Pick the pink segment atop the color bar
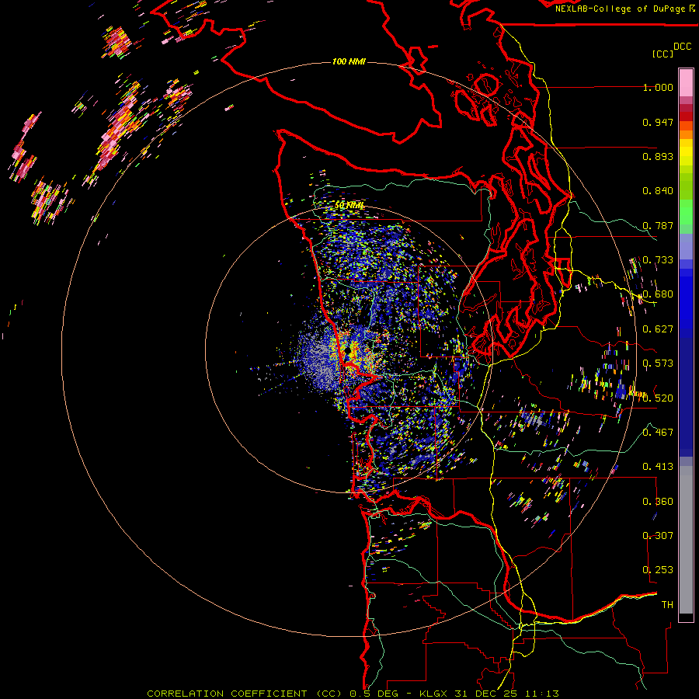This screenshot has height=699, width=699. (x=686, y=83)
